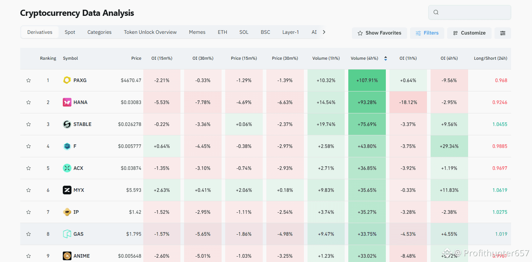The width and height of the screenshot is (532, 262).
Task: Focus the search input field
Action: (x=474, y=12)
